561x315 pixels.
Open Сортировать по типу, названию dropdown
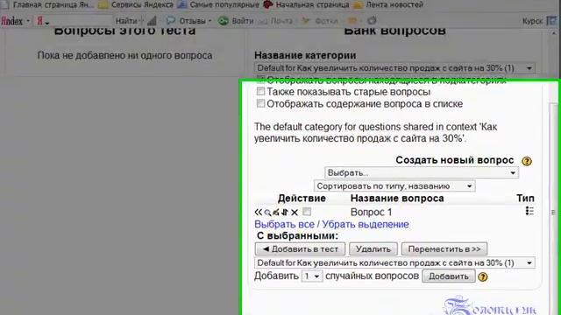pos(394,186)
